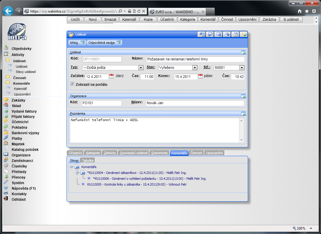Switch to the Tabulka view tab
Screen dimensions: 321x234
[x=88, y=160]
